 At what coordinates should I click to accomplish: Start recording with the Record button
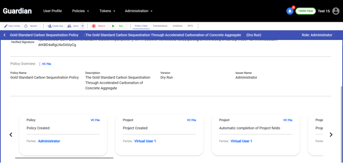tap(99, 26)
